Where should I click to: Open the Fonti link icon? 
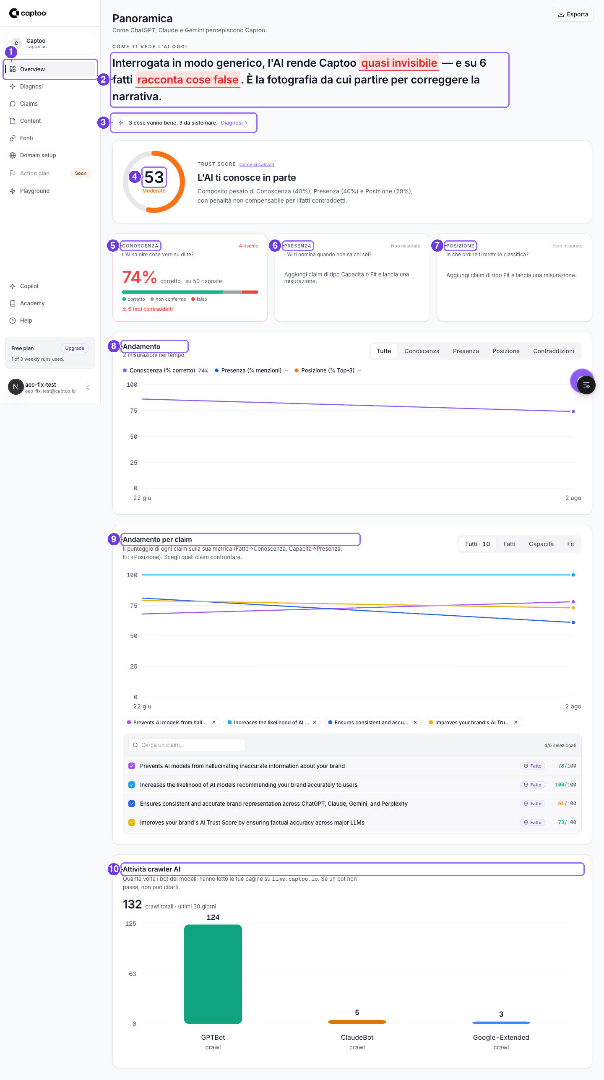(13, 138)
